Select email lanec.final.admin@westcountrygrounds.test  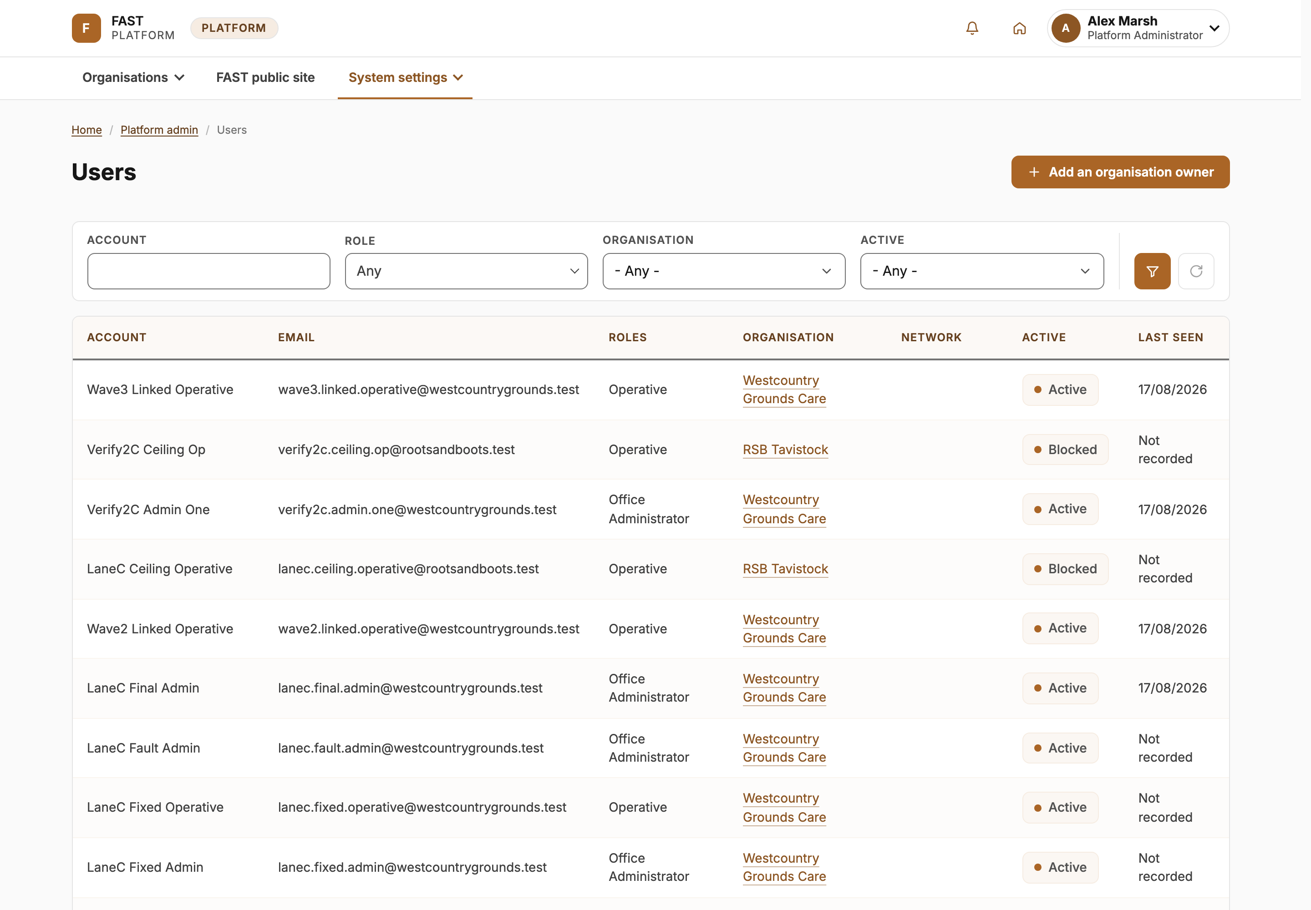[410, 688]
